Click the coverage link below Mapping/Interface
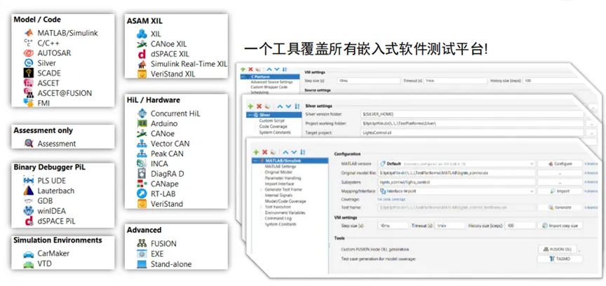The width and height of the screenshot is (606, 286). (x=391, y=199)
